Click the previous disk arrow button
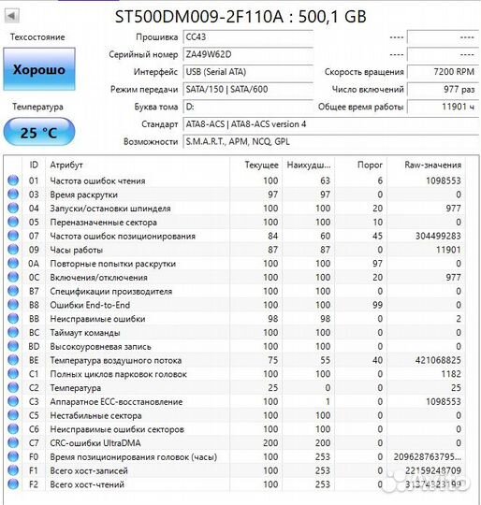The width and height of the screenshot is (481, 505). [12, 16]
